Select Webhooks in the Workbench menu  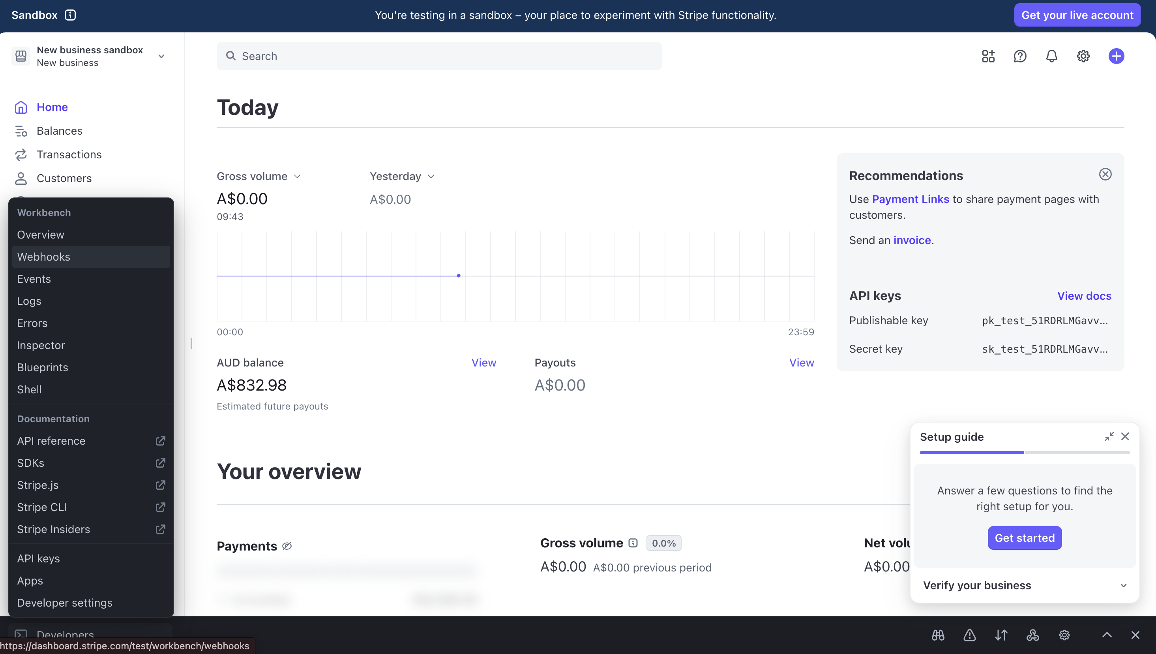(43, 256)
